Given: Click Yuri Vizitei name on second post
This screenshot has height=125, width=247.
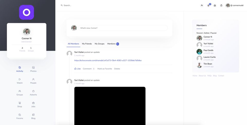Looking at the screenshot, I should coord(79,80).
